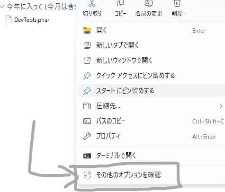This screenshot has width=225, height=192.
Task: Click the wrench icon beside プロパティ
Action: [x=87, y=136]
